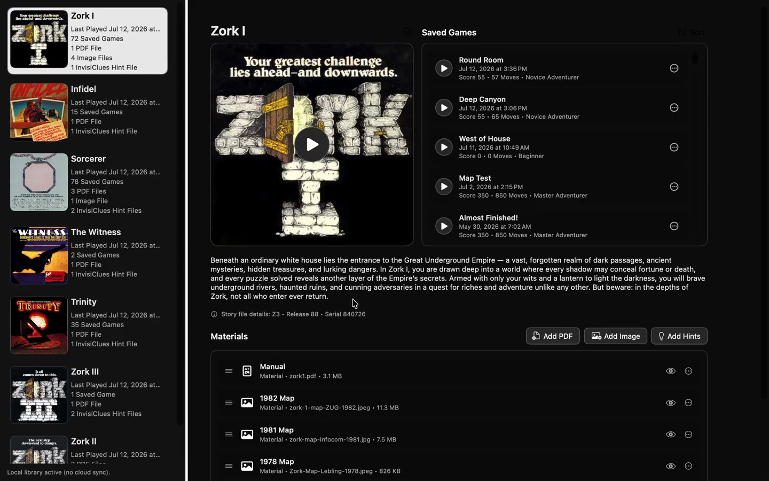Open more options for Almost Finished! save

point(674,226)
